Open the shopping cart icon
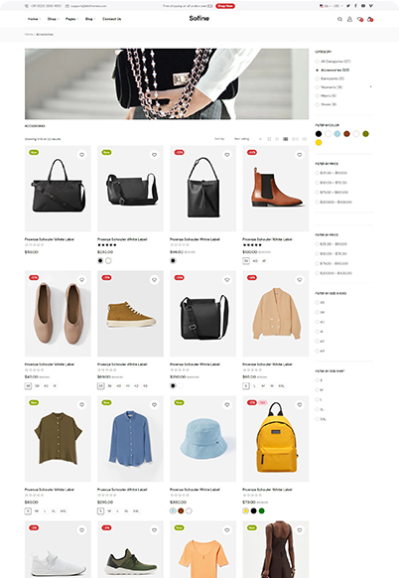This screenshot has height=578, width=399. coord(370,19)
